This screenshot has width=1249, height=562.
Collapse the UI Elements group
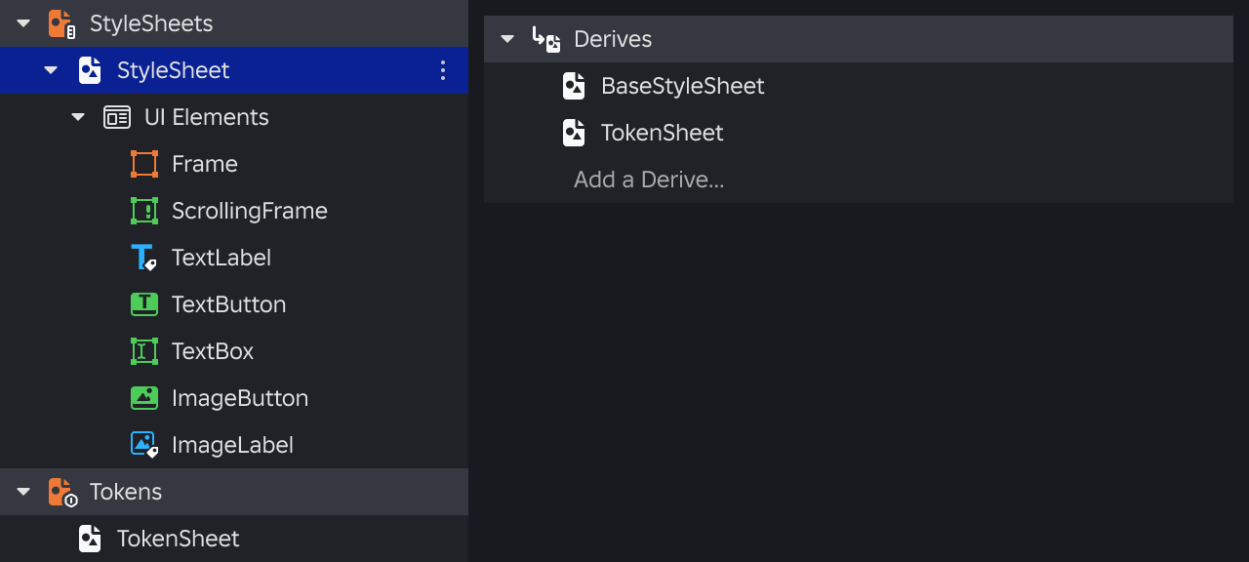tap(78, 117)
